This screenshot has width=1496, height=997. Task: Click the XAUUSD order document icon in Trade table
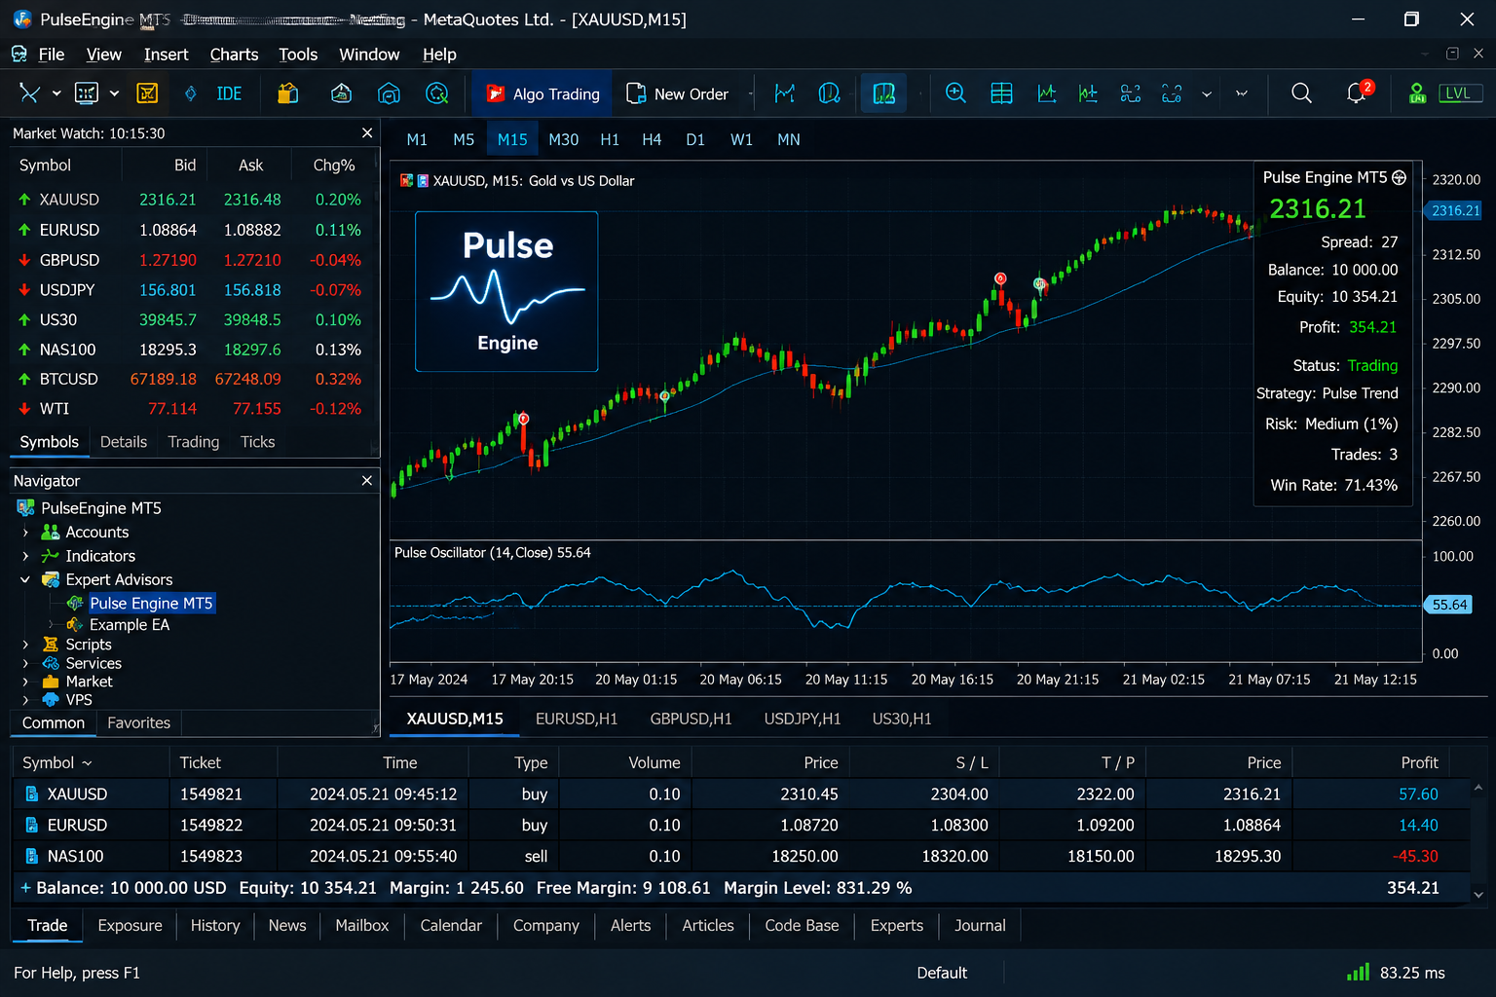click(x=32, y=794)
